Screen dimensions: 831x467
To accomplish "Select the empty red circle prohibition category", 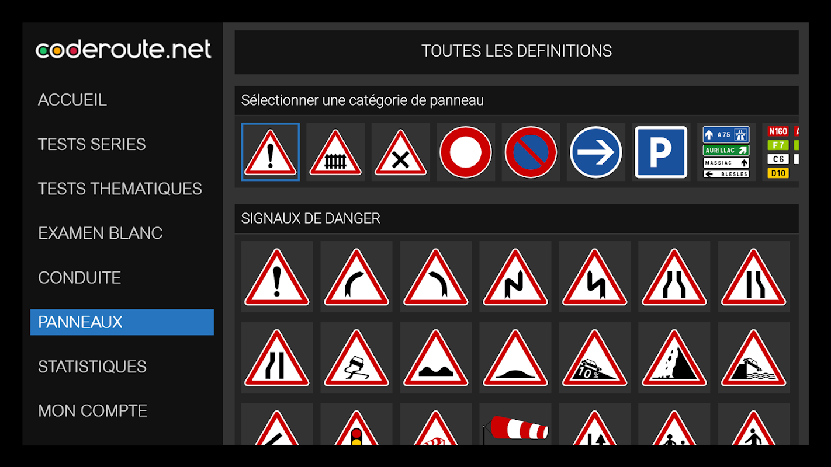I will (466, 152).
